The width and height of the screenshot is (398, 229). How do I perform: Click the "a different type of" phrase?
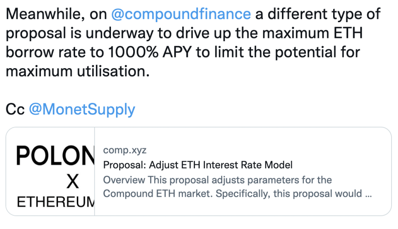click(x=318, y=14)
